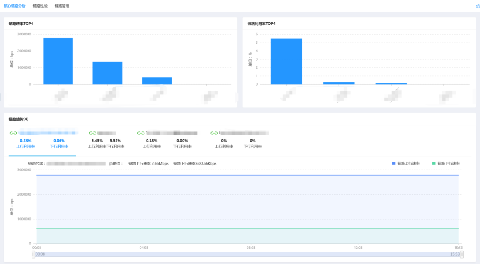480x264 pixels.
Task: Click tallest bar in 链路速率TOP4 chart
Action: pyautogui.click(x=58, y=61)
